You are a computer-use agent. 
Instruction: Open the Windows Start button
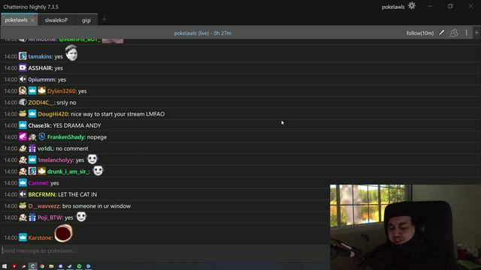[5, 266]
